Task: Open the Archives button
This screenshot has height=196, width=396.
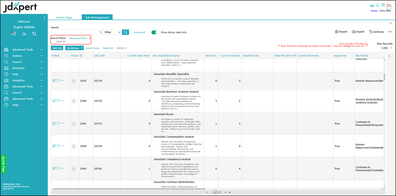Action: 377,31
